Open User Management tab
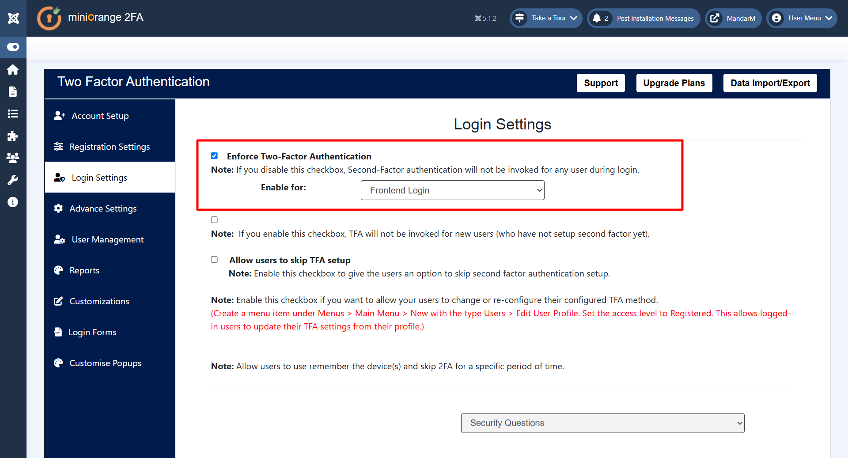 click(110, 239)
